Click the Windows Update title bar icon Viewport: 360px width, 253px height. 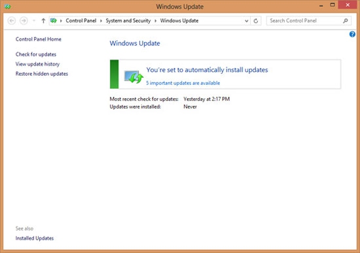8,7
